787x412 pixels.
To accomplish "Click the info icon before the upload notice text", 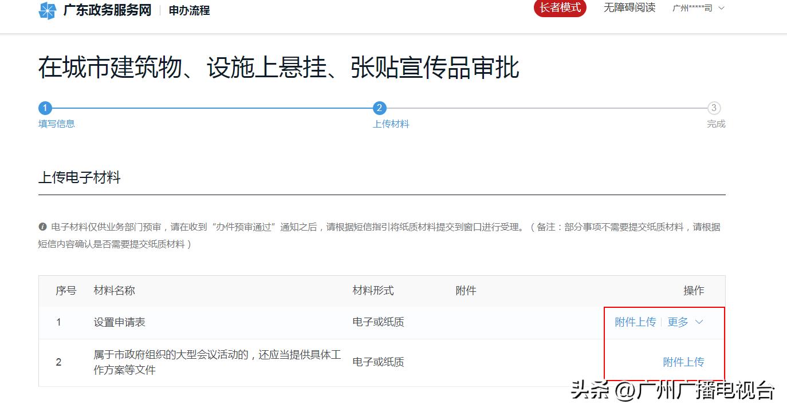I will tap(42, 227).
